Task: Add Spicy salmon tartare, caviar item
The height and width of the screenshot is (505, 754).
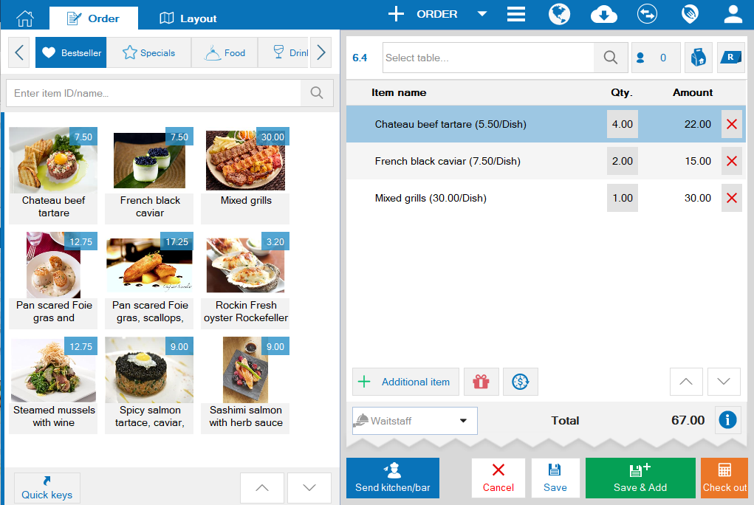Action: click(150, 385)
